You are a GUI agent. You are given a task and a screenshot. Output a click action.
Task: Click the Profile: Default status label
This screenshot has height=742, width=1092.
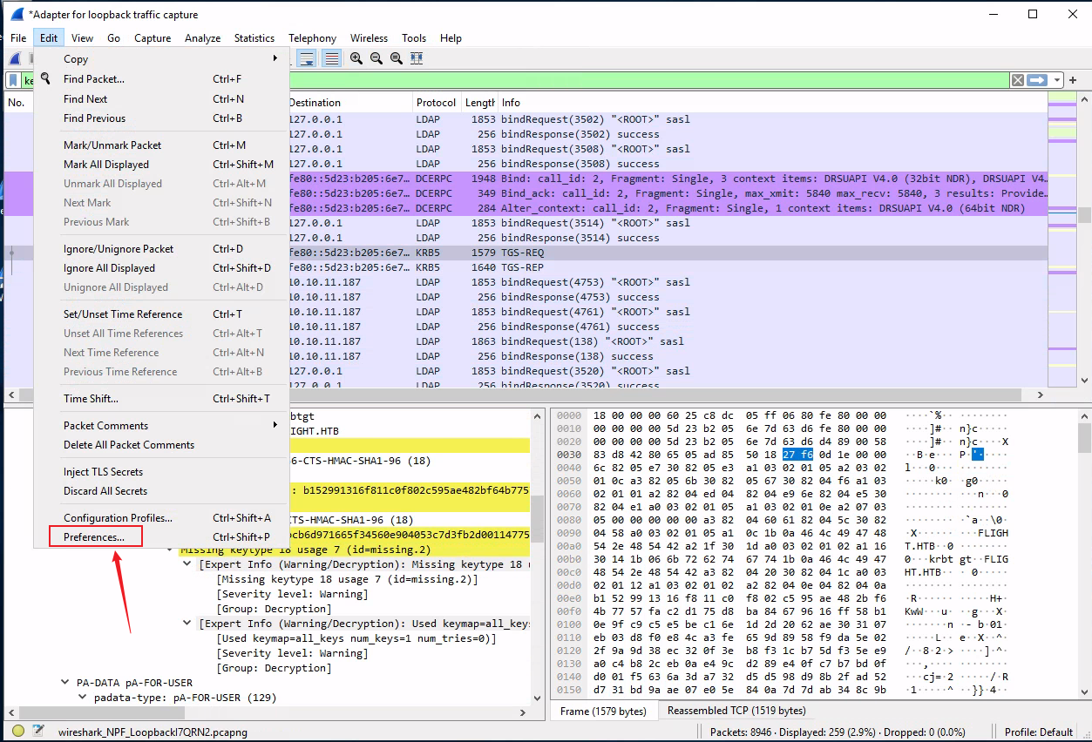coord(1038,732)
